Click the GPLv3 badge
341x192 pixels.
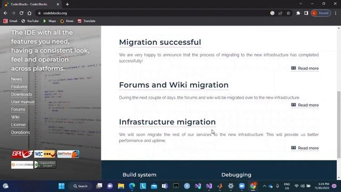pos(22,154)
